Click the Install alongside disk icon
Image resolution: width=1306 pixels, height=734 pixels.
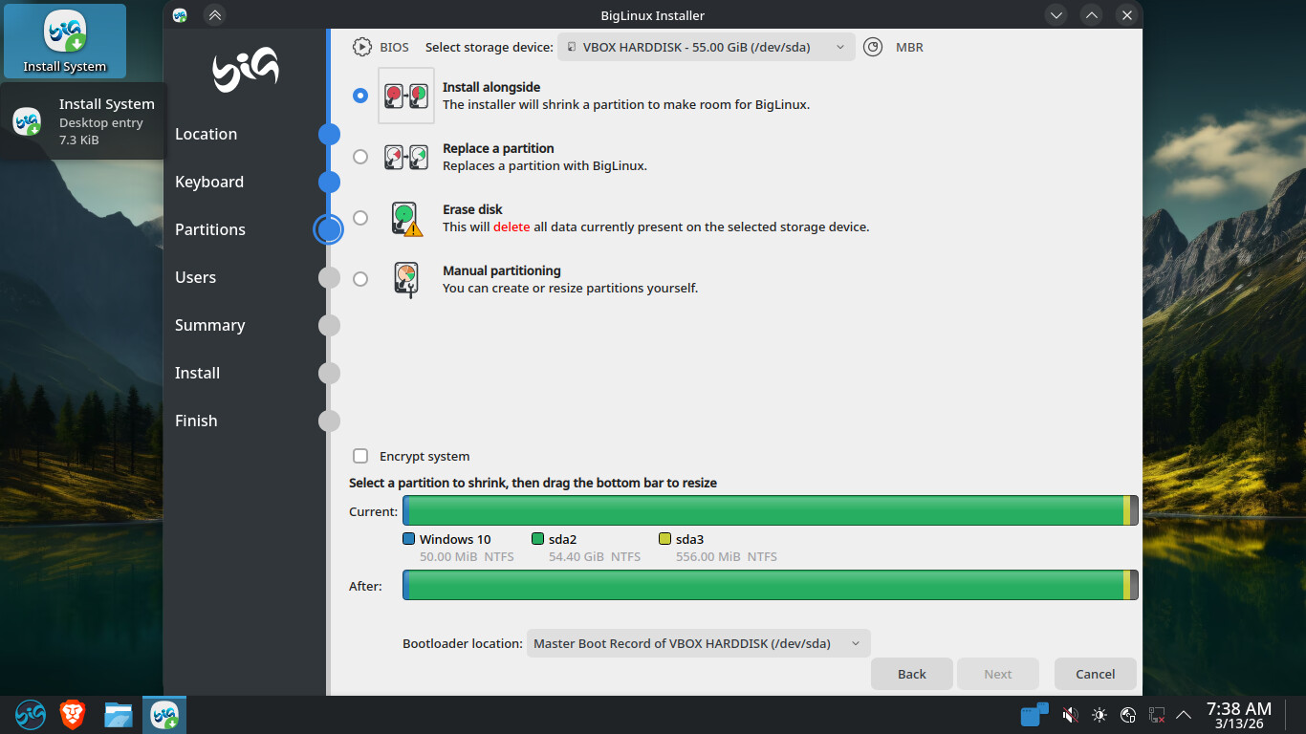(x=406, y=96)
